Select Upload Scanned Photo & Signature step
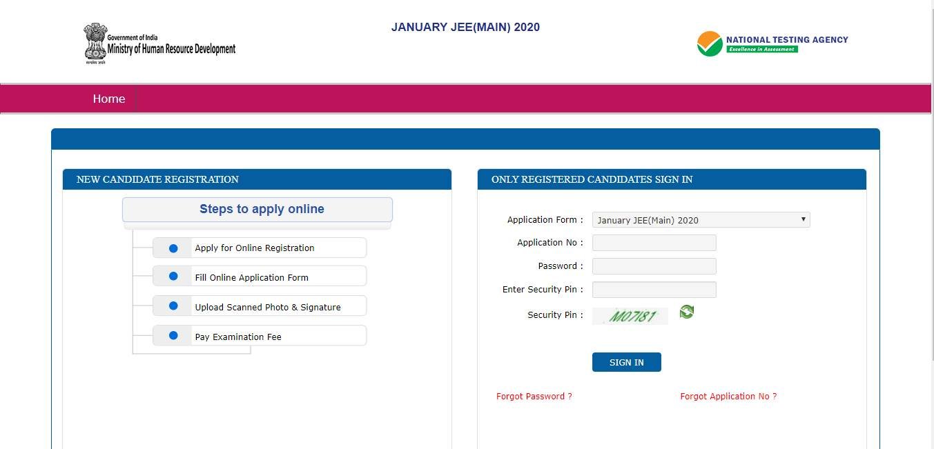Screen dimensions: 934x449 tap(268, 308)
